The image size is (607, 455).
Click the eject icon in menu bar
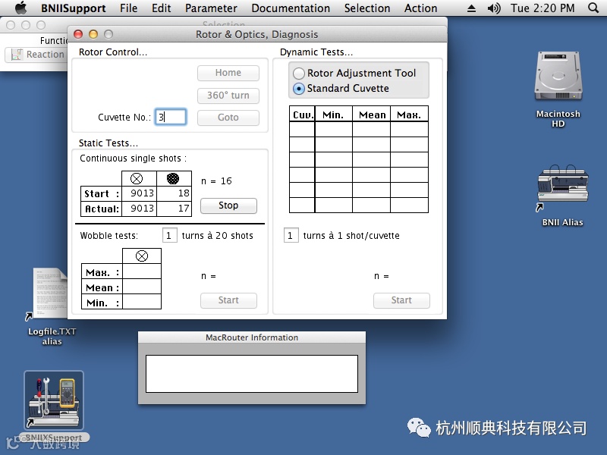tap(471, 8)
